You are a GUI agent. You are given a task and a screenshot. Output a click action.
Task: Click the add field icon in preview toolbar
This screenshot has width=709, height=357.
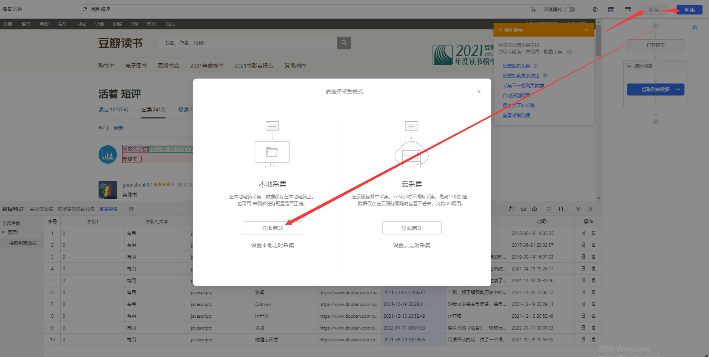(511, 209)
